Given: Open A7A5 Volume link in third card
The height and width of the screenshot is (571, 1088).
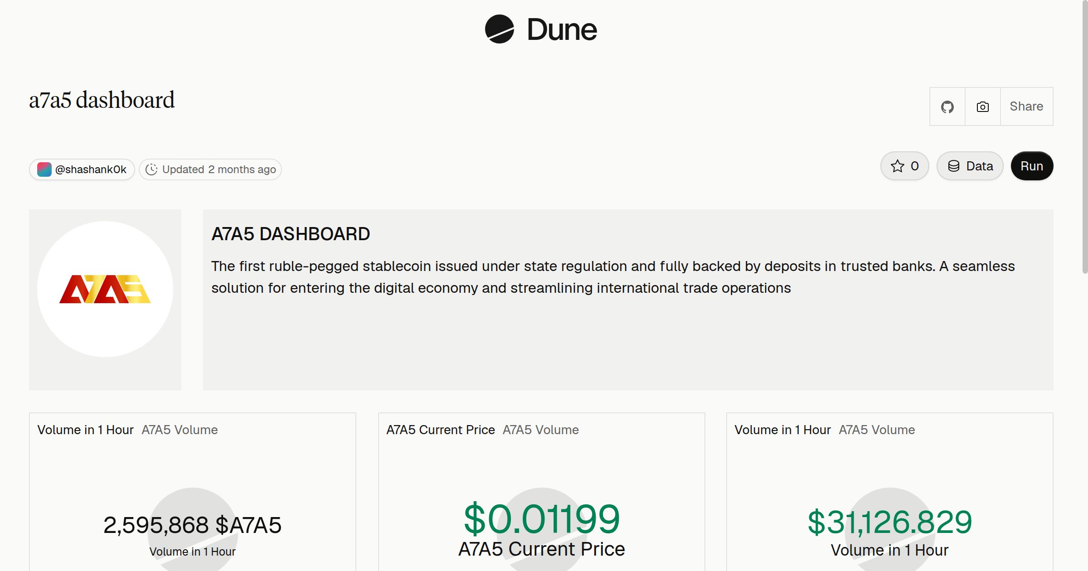Looking at the screenshot, I should tap(877, 430).
